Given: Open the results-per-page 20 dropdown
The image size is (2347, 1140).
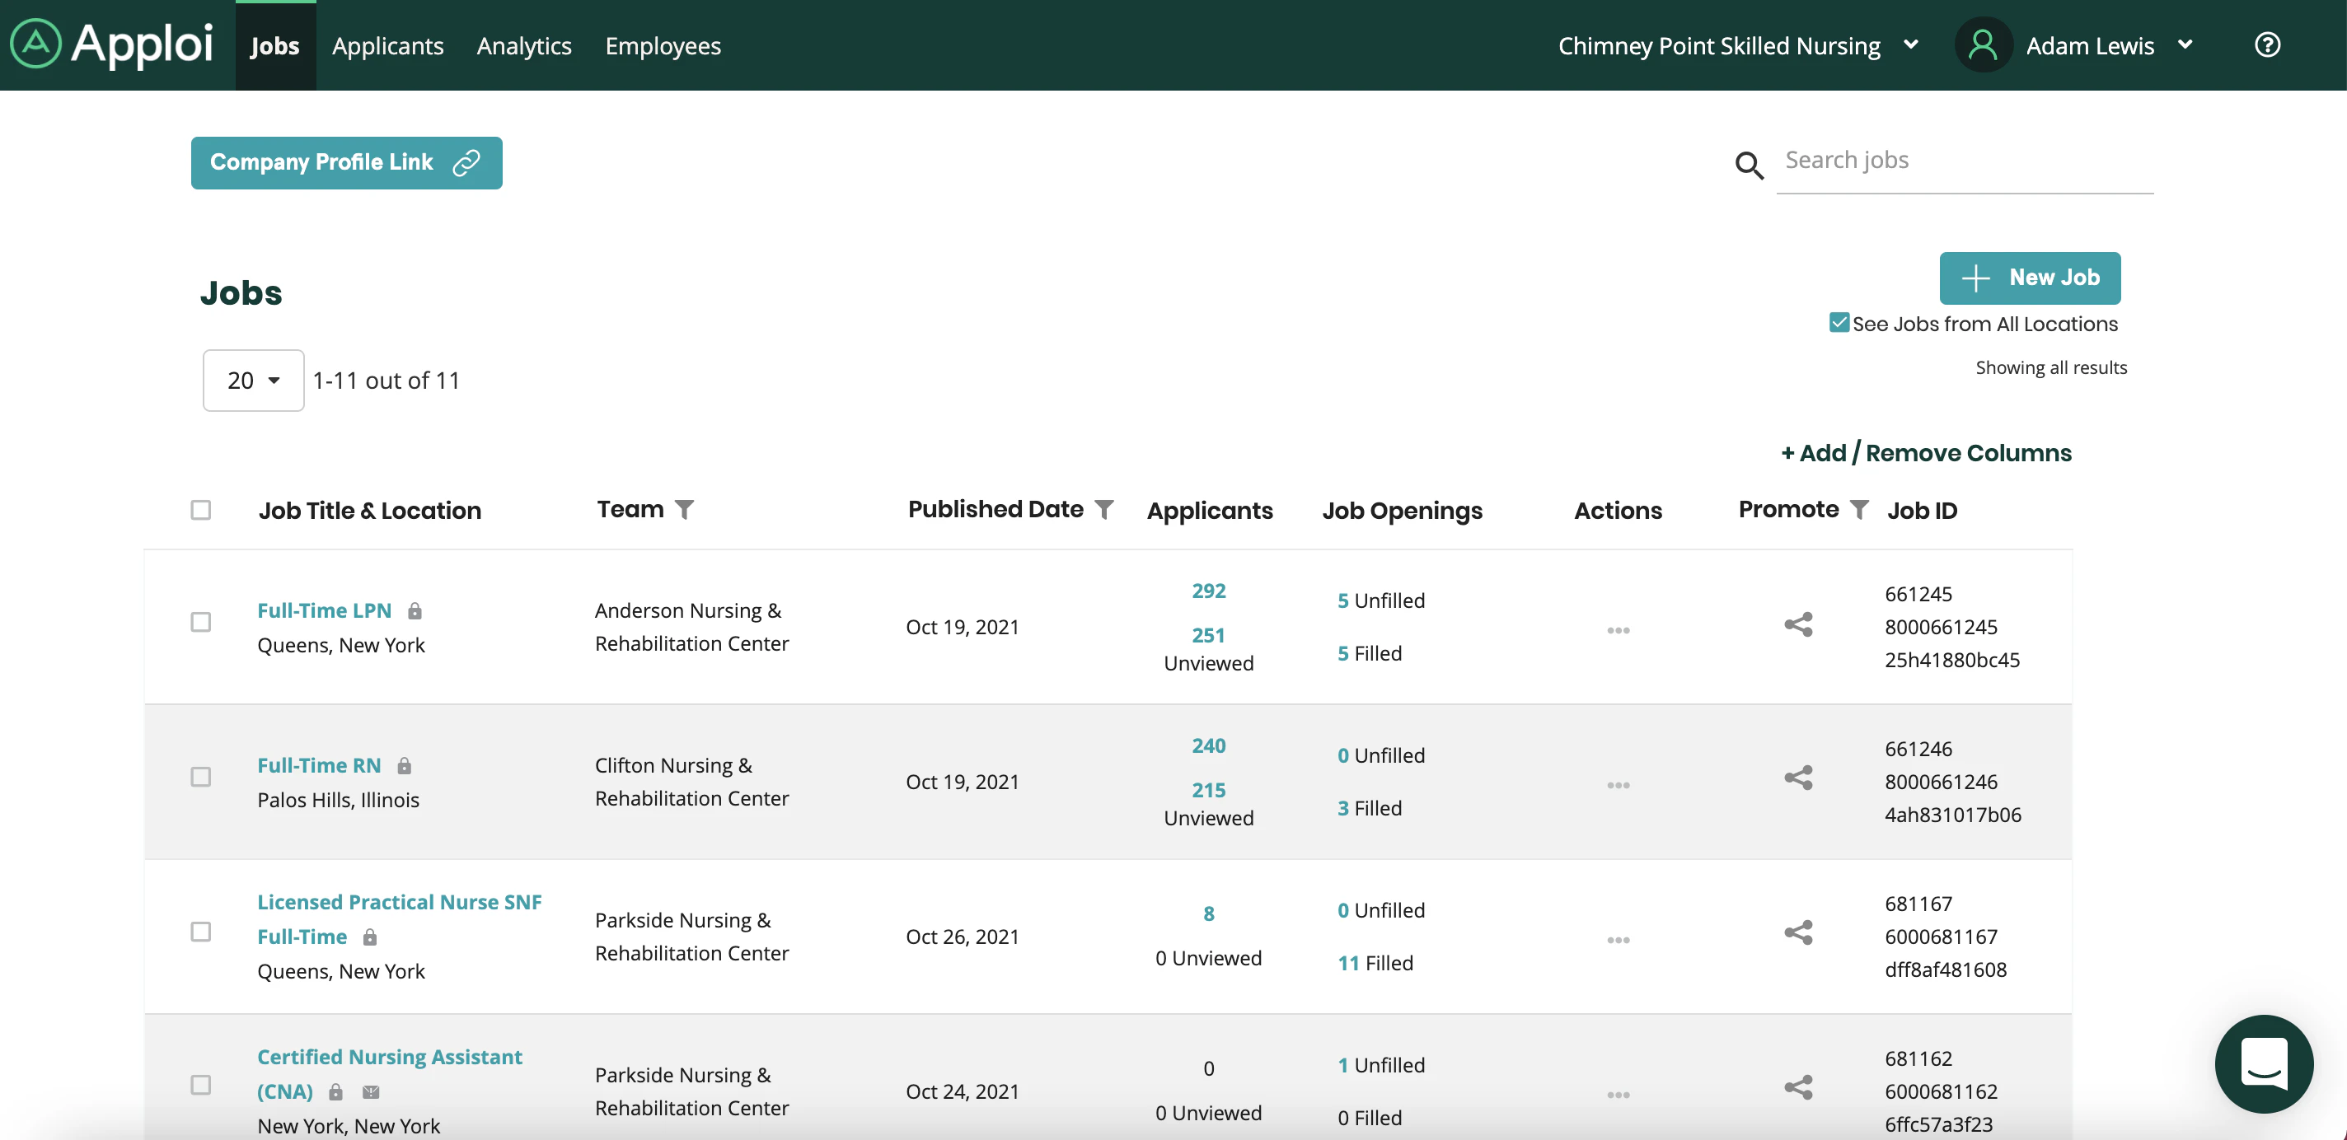Looking at the screenshot, I should tap(252, 380).
